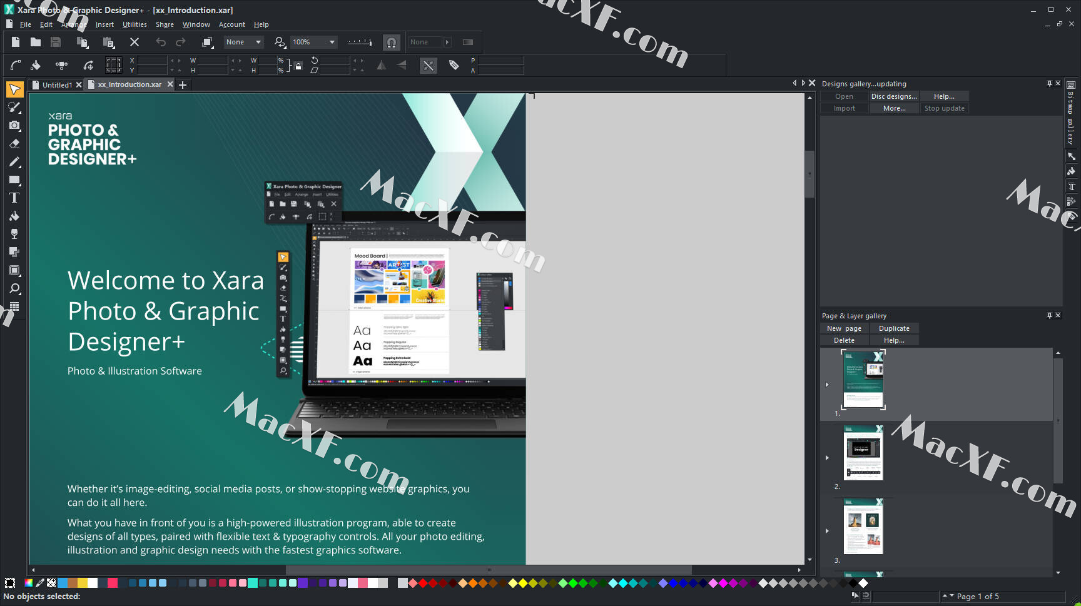Close the Untitled1 tab
1081x606 pixels.
79,84
